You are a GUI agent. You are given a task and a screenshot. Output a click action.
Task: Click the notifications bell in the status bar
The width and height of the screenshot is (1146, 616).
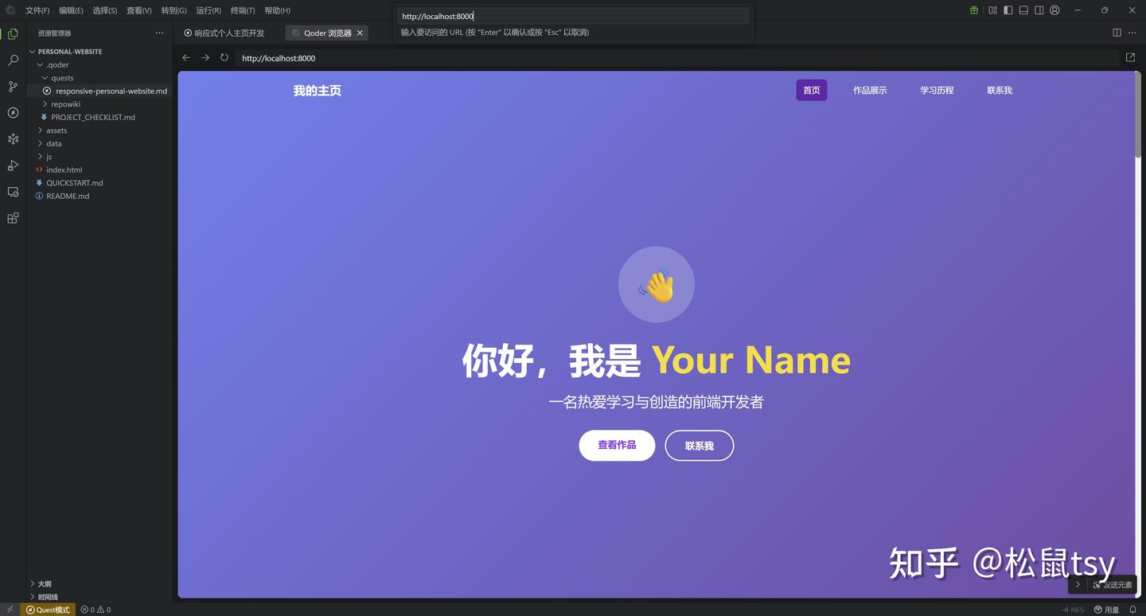click(x=1131, y=609)
